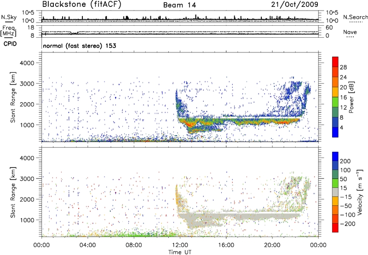The width and height of the screenshot is (368, 255).
Task: Pick the light green power colorbar segment
Action: tap(335, 102)
